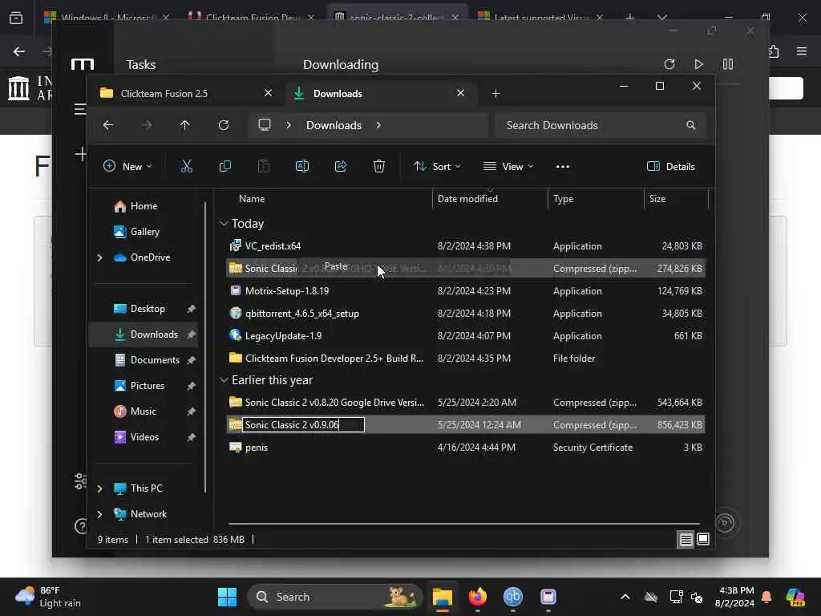Show hidden system tray icons
821x616 pixels.
pos(625,597)
